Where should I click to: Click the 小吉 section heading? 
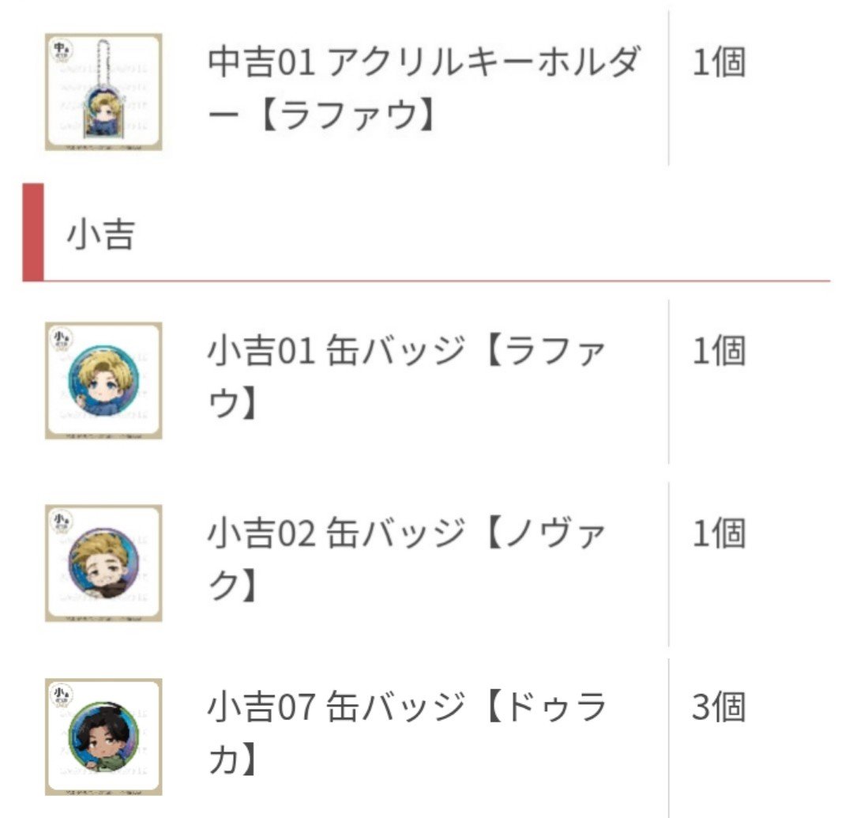pyautogui.click(x=100, y=235)
